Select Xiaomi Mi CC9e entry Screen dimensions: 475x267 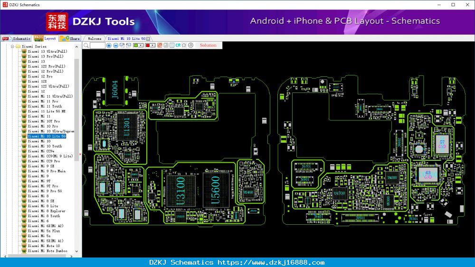pyautogui.click(x=41, y=151)
